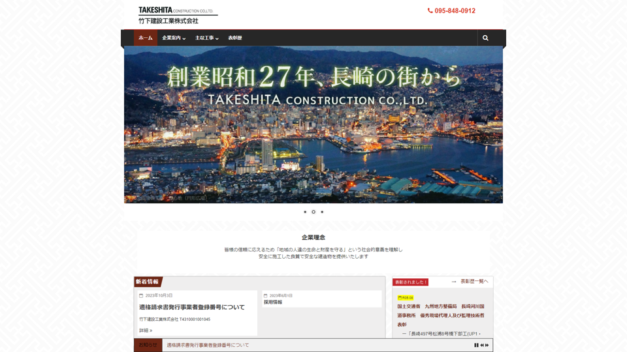Click the phone icon beside 095-848-0912

tap(430, 11)
